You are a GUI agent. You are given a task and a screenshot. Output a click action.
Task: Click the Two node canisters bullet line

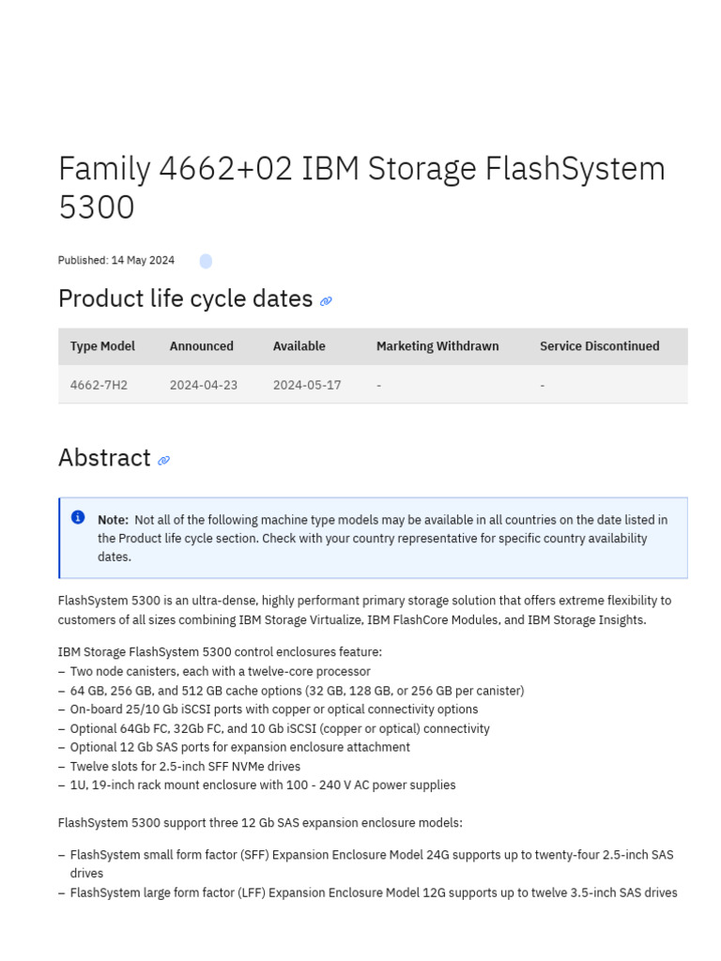click(220, 672)
